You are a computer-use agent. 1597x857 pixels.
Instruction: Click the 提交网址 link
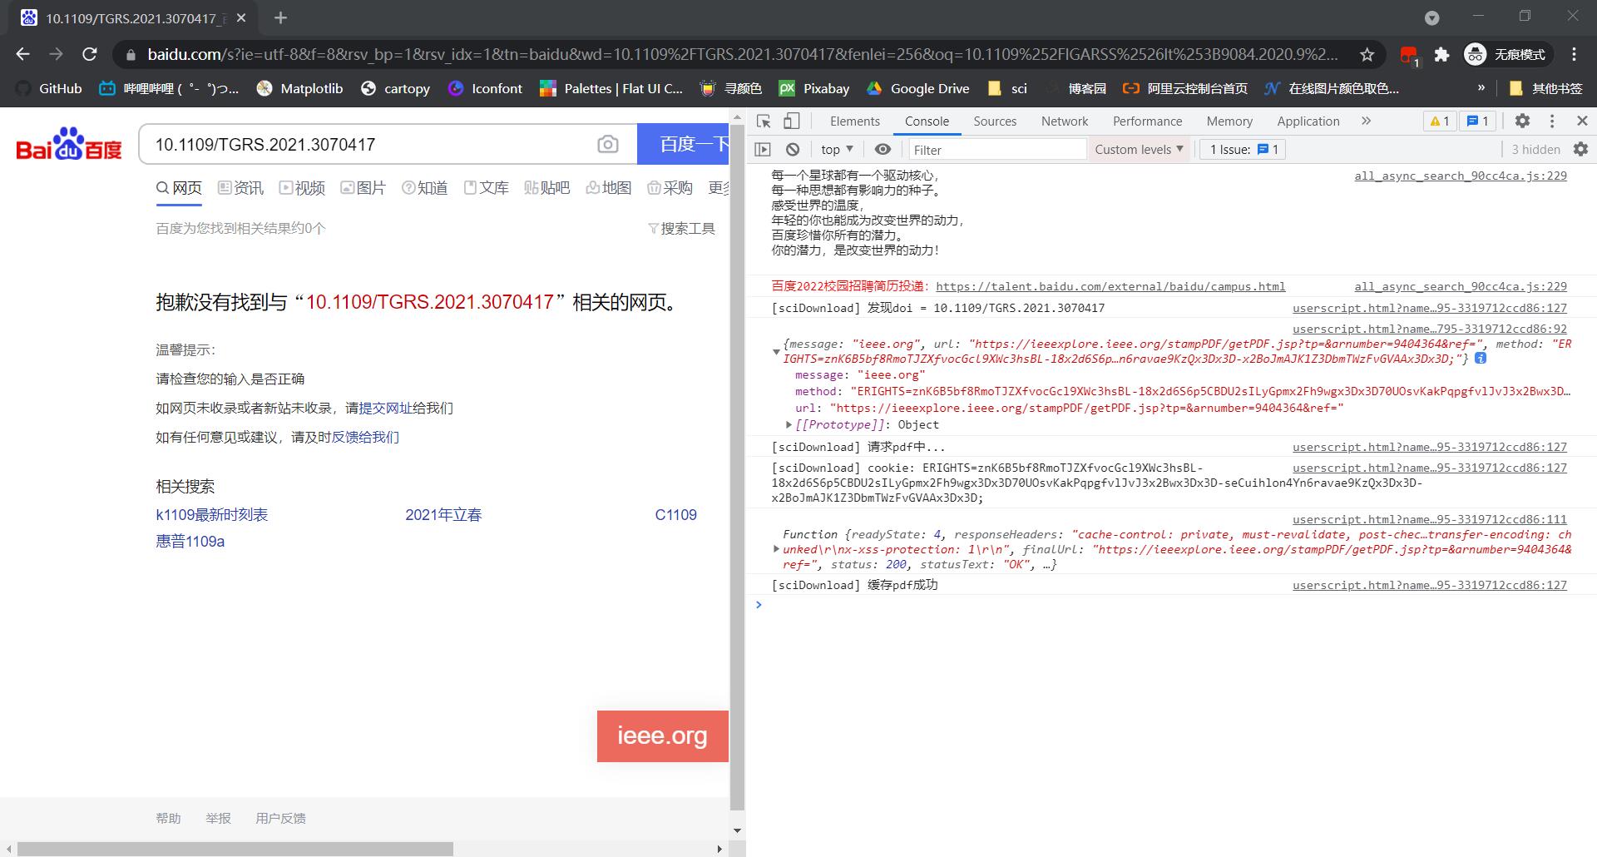[x=385, y=408]
